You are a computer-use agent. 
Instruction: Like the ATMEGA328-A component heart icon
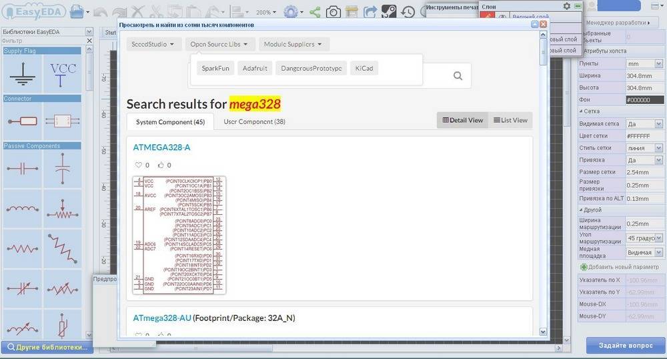[139, 165]
